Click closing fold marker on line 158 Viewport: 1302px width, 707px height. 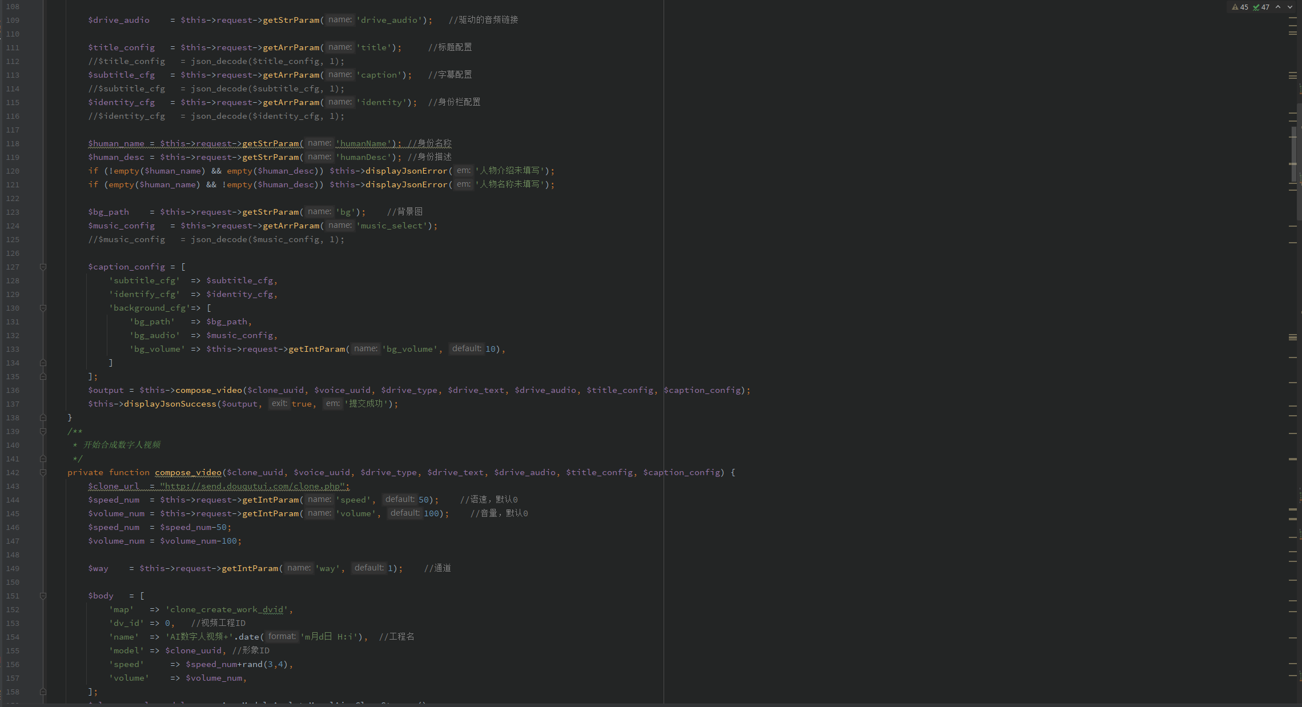point(43,692)
